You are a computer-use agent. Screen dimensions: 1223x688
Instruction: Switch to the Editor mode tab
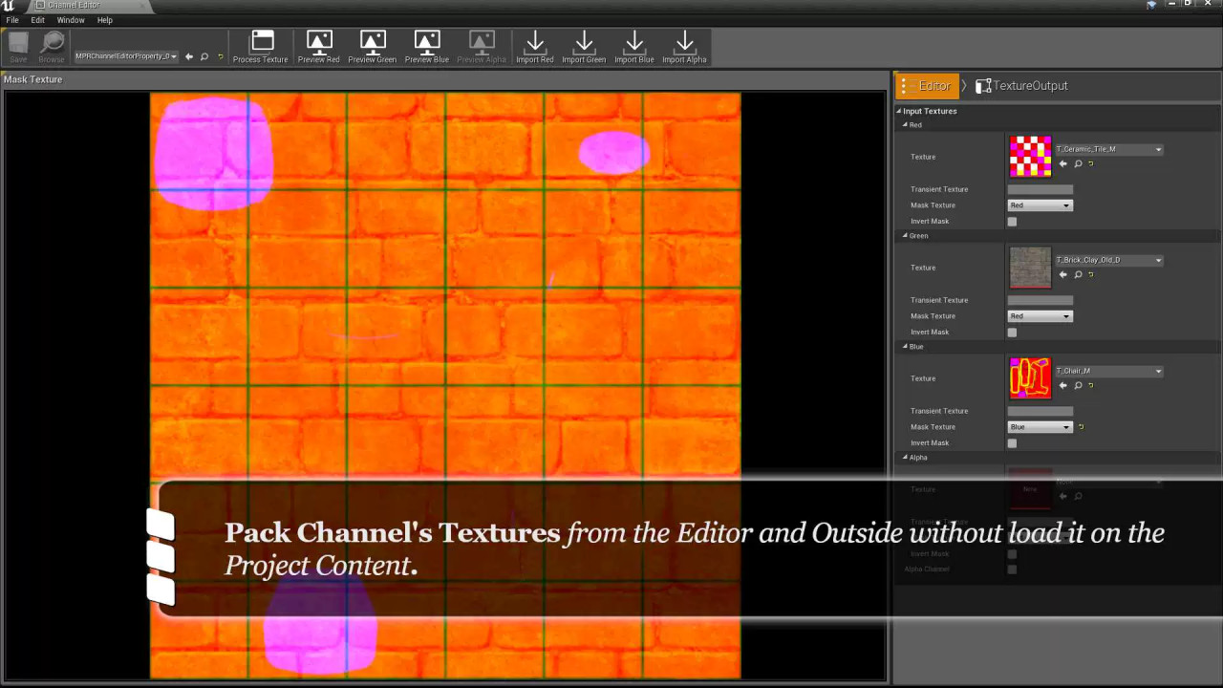coord(925,86)
